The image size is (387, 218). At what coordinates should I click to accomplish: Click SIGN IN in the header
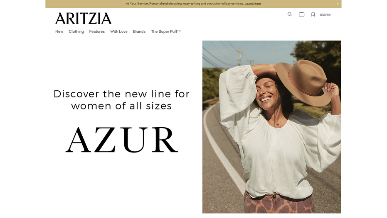click(x=325, y=15)
